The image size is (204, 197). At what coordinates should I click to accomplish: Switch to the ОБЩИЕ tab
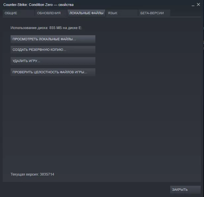pyautogui.click(x=19, y=13)
